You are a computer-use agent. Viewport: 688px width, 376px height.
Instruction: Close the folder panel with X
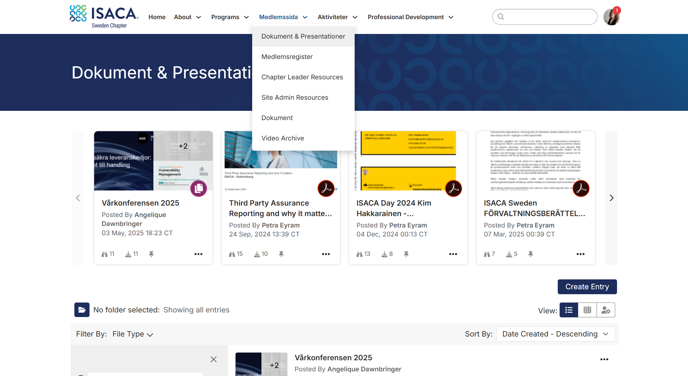(x=214, y=359)
